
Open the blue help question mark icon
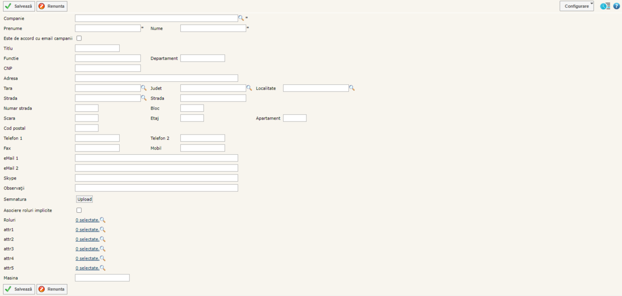coord(616,6)
